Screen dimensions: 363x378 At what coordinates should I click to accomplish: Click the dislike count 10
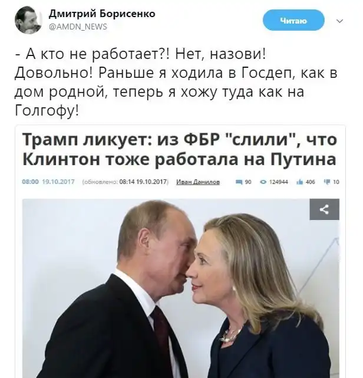pyautogui.click(x=336, y=182)
